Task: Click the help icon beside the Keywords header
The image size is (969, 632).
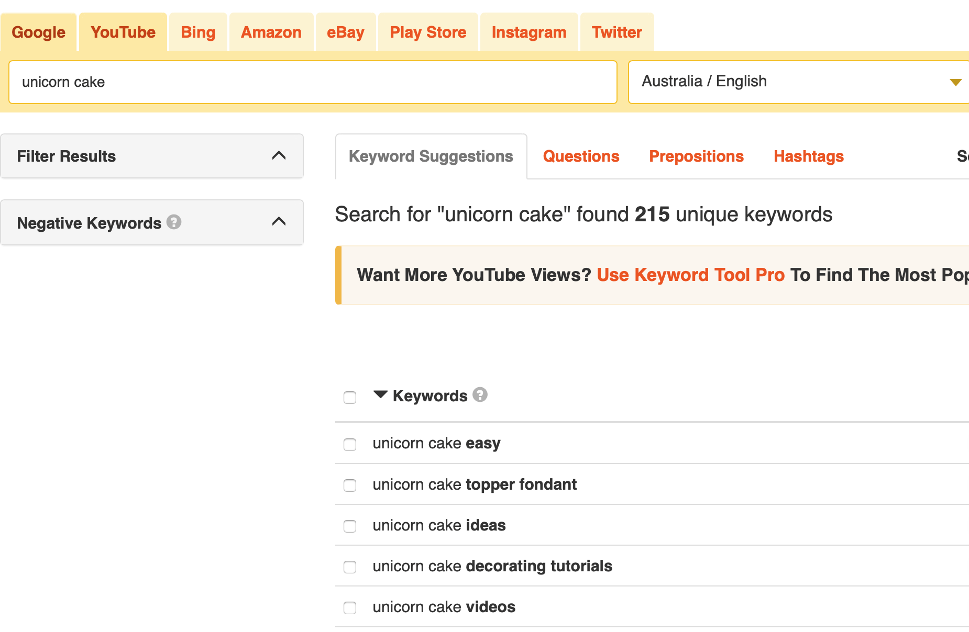Action: pos(480,396)
